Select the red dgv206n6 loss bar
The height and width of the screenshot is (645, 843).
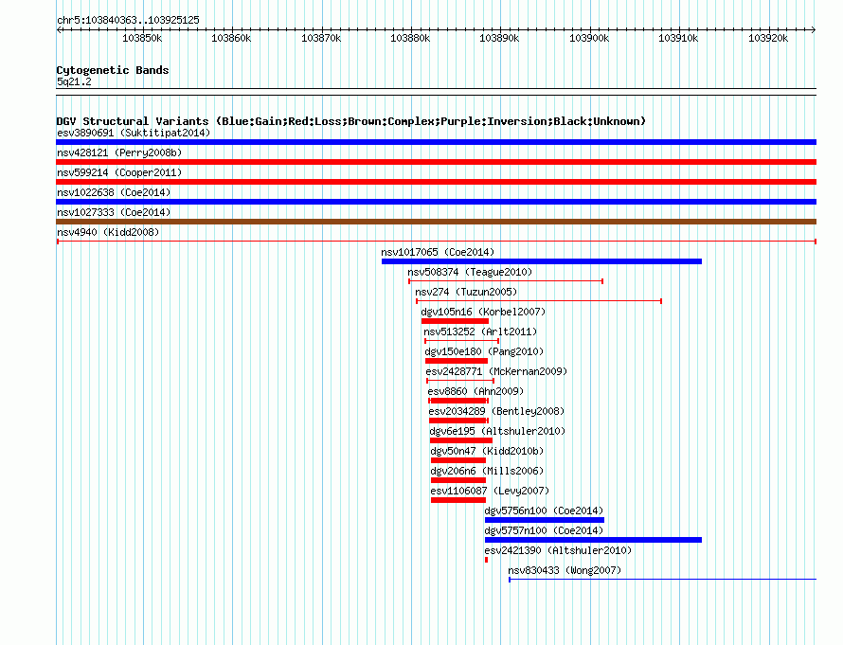458,480
